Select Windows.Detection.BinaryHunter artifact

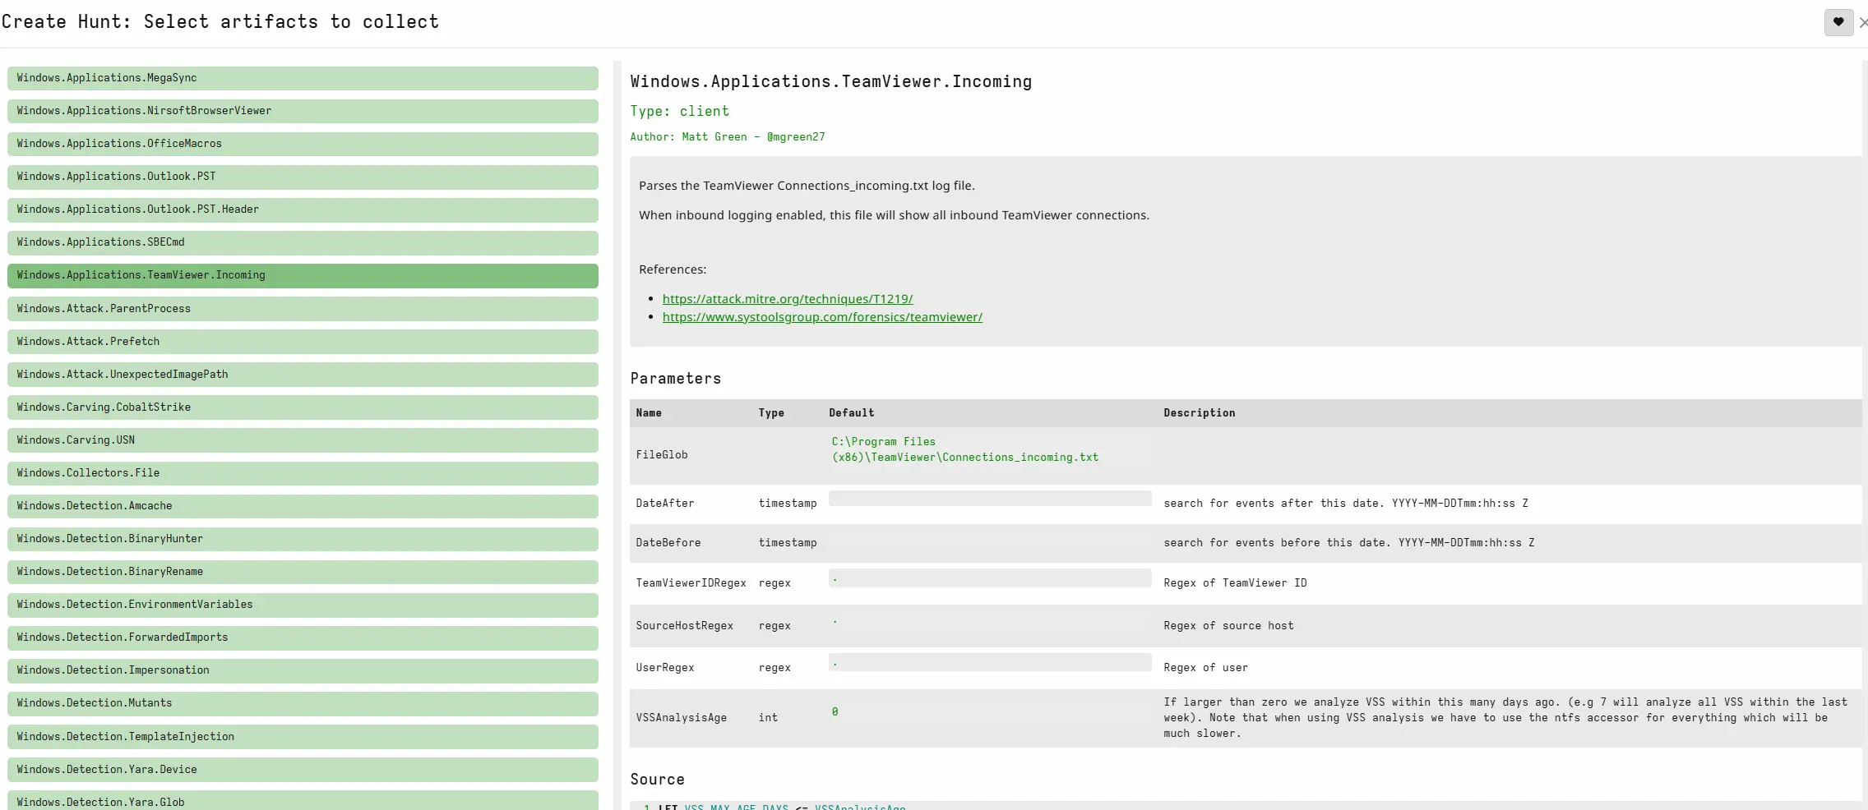[303, 539]
